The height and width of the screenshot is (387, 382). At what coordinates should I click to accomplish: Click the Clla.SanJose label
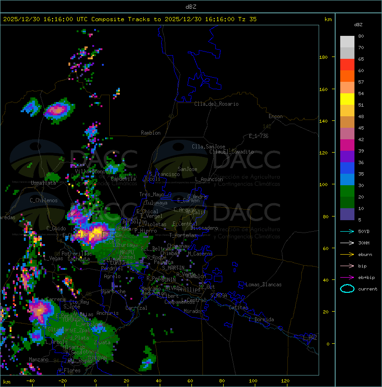click(208, 147)
